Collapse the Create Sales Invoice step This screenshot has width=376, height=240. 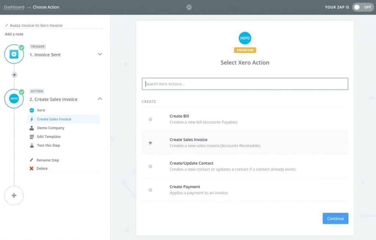pyautogui.click(x=100, y=99)
